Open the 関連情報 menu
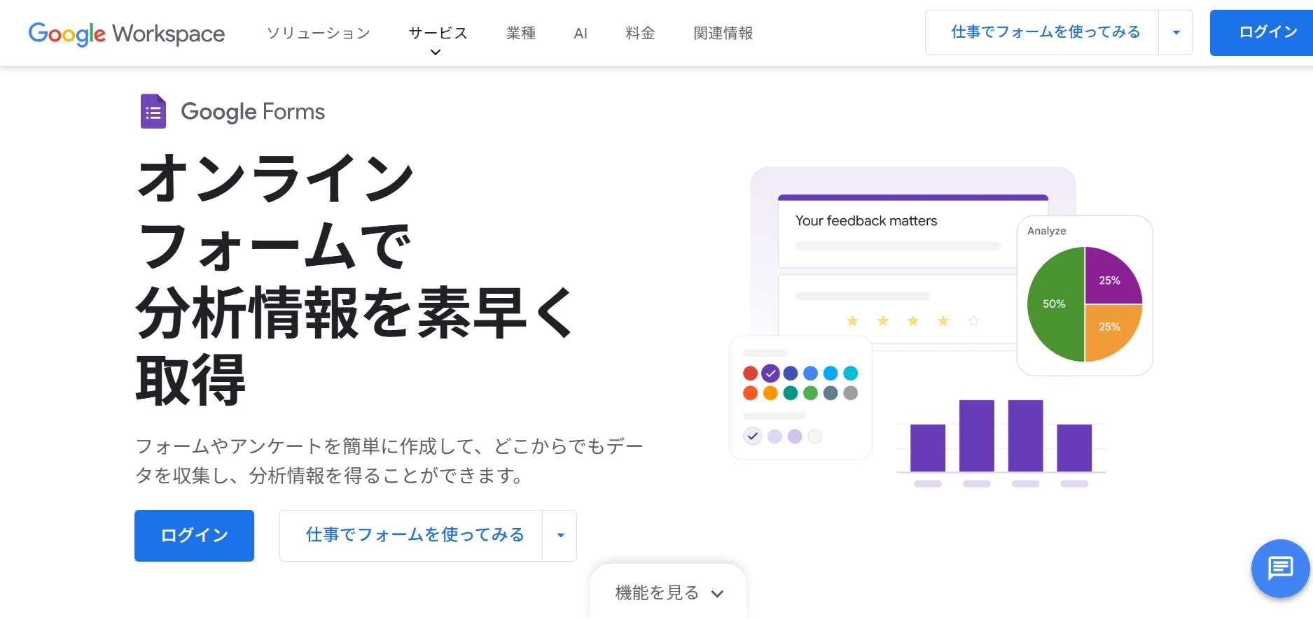 (x=723, y=33)
